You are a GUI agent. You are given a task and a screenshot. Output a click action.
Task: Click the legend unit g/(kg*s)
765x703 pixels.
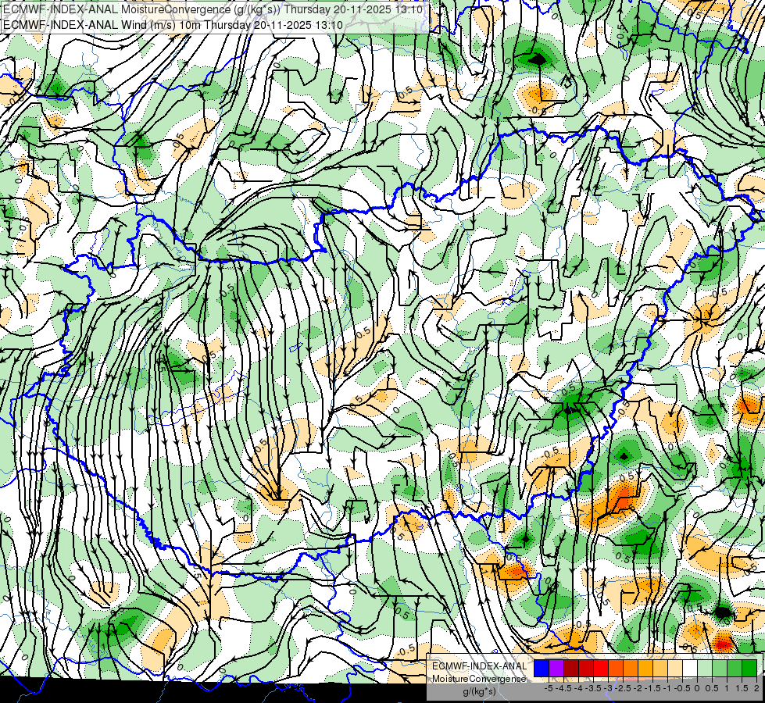(x=479, y=692)
